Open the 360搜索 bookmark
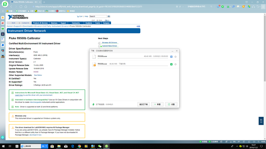The image size is (266, 149). tap(50, 11)
